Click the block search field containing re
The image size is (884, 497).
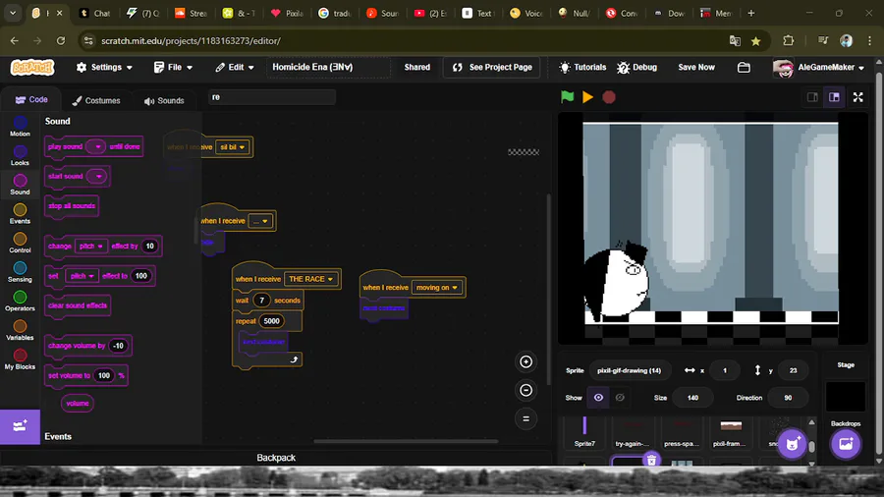point(272,97)
